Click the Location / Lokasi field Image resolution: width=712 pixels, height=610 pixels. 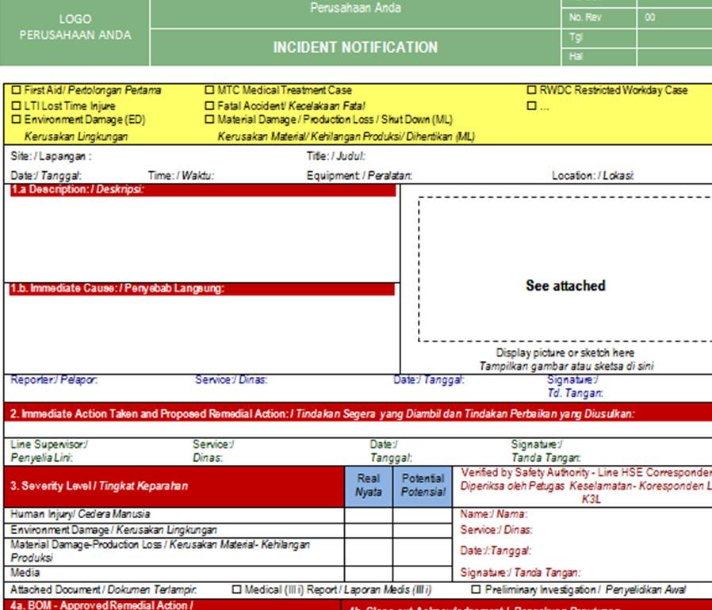coord(593,176)
